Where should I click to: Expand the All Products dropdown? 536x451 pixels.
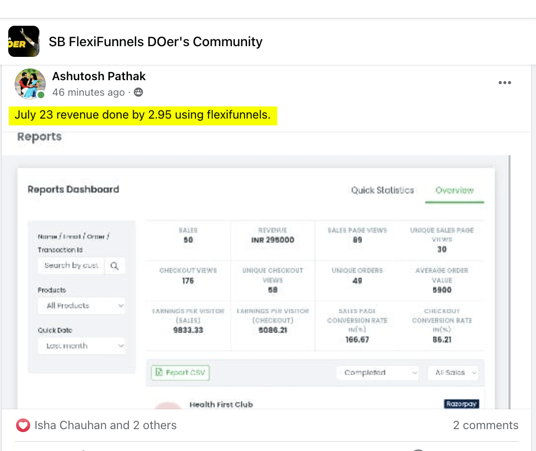[81, 306]
